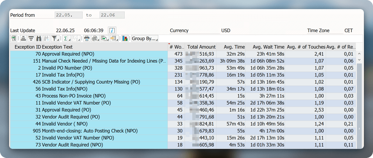Click the 473 work items count cell
The height and width of the screenshot is (158, 373).
pos(176,54)
